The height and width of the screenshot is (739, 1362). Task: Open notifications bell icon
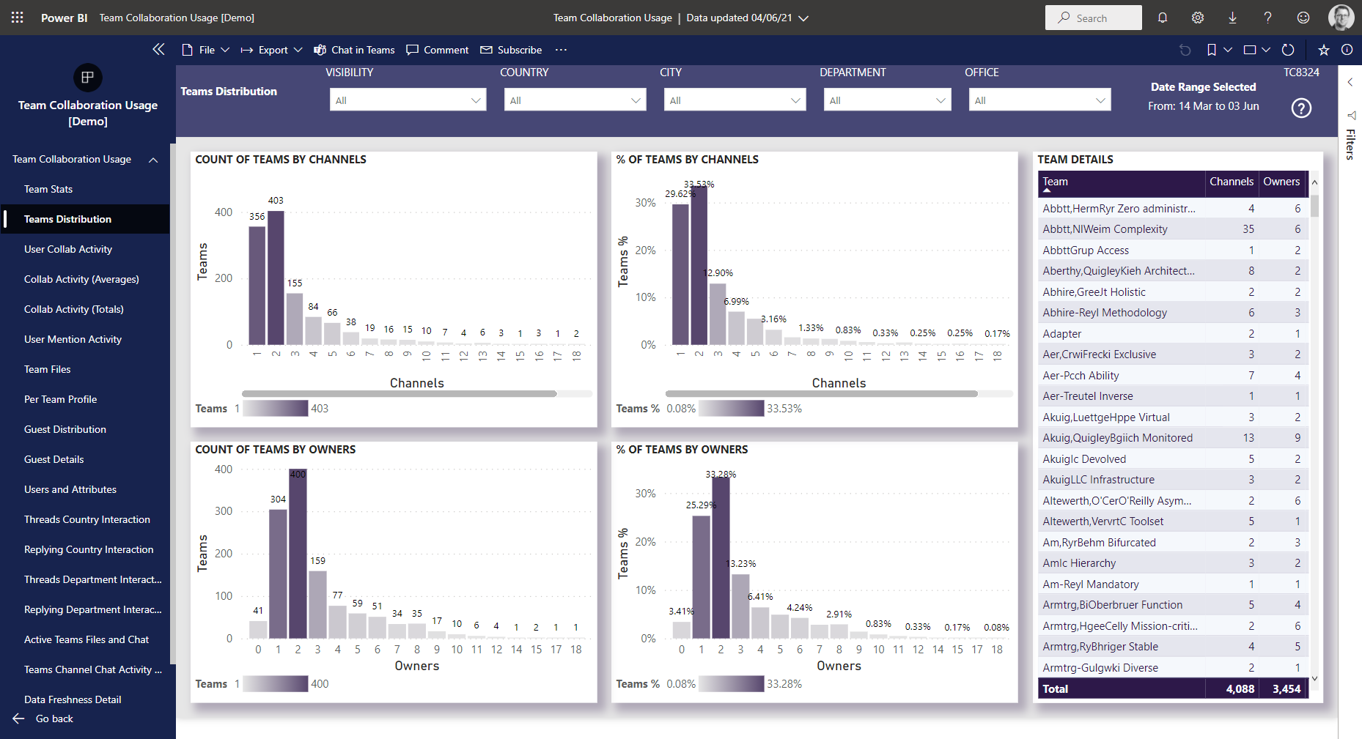(1163, 18)
